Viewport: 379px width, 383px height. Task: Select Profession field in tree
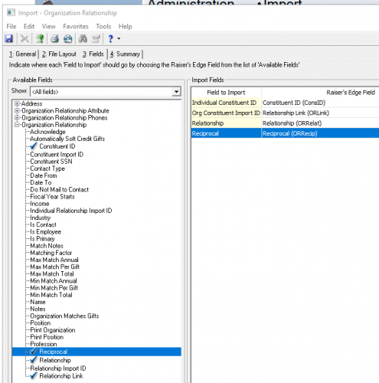pyautogui.click(x=44, y=344)
